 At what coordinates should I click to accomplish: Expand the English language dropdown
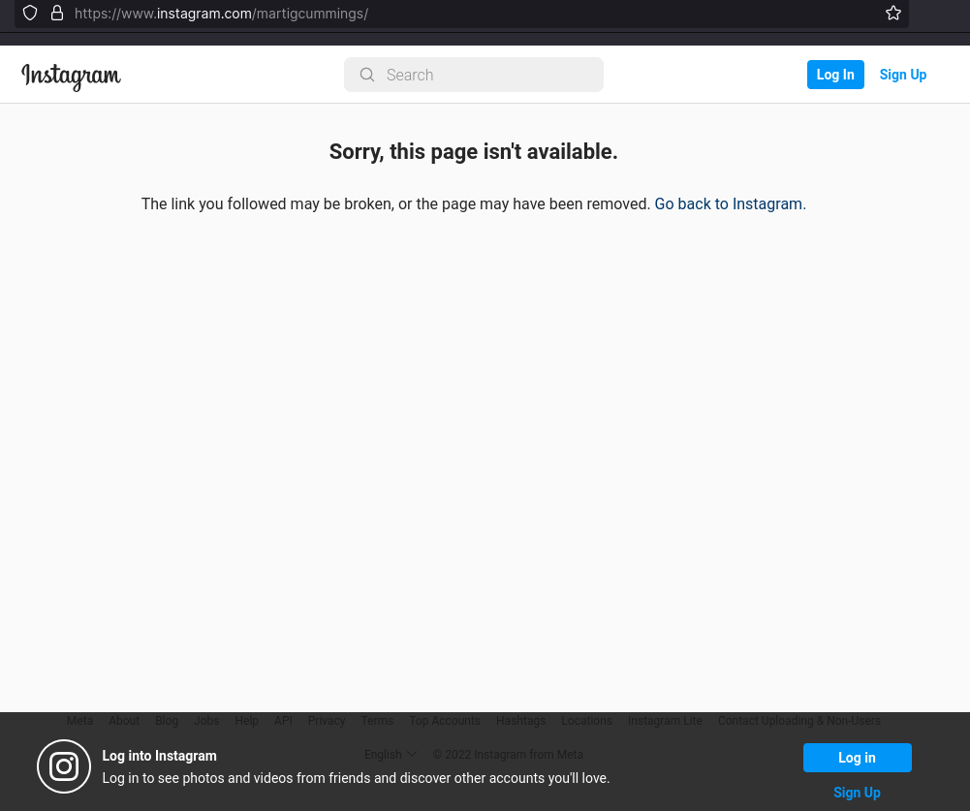click(x=390, y=755)
